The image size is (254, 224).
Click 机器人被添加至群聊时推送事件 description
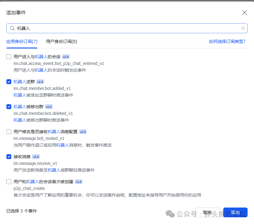pos(43,95)
